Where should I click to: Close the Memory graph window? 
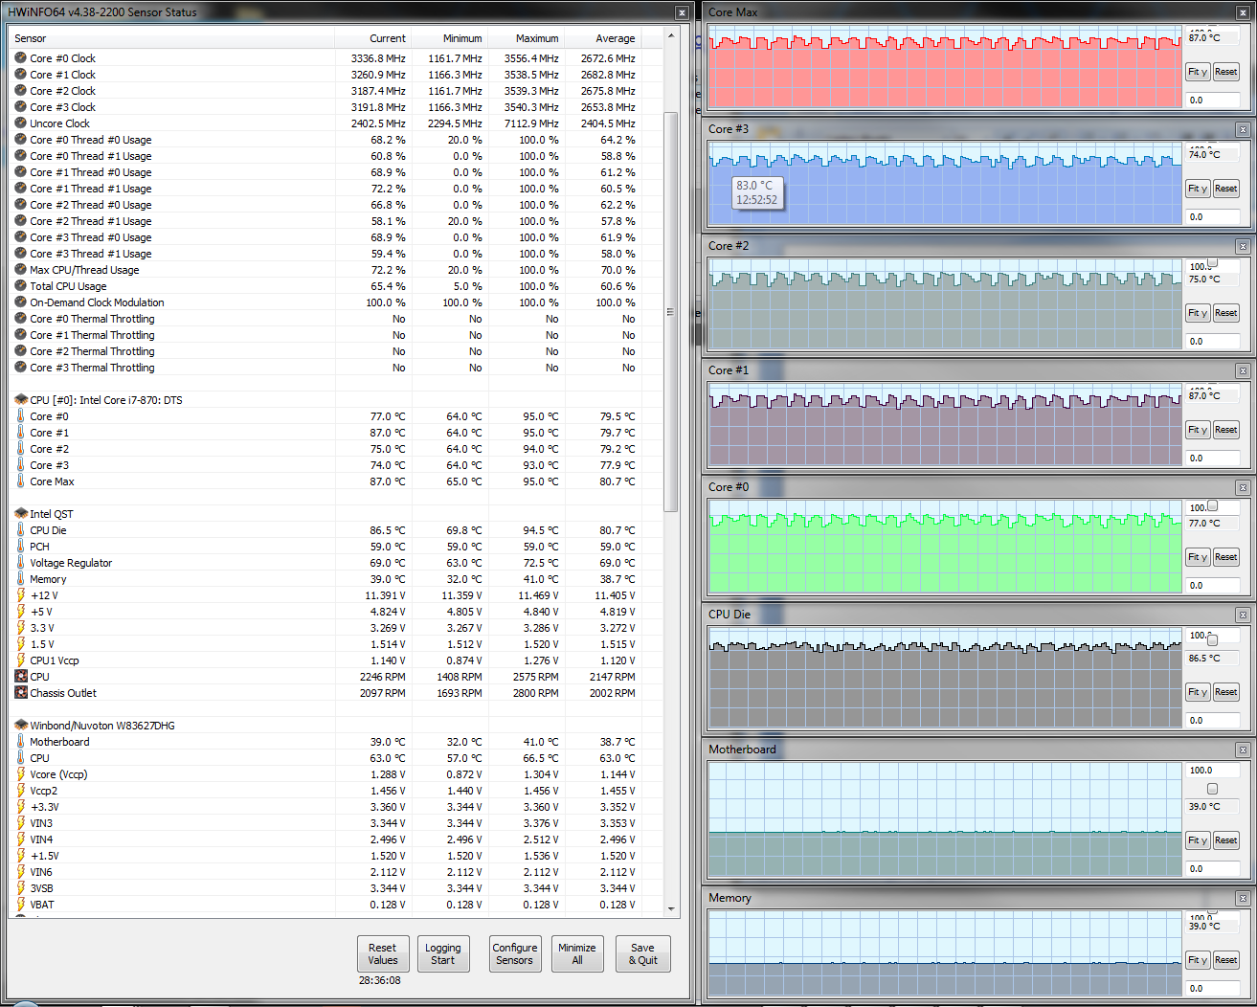tap(1243, 899)
